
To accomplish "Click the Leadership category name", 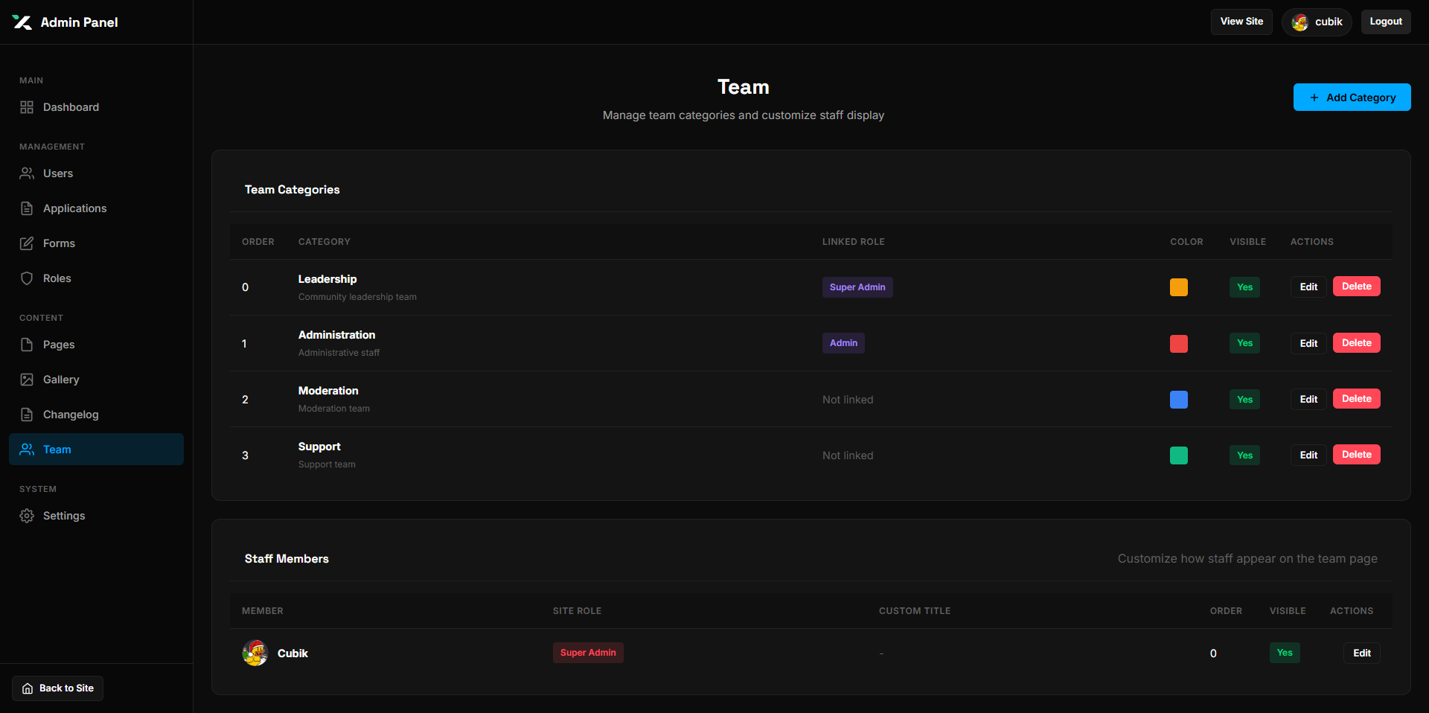I will point(327,279).
